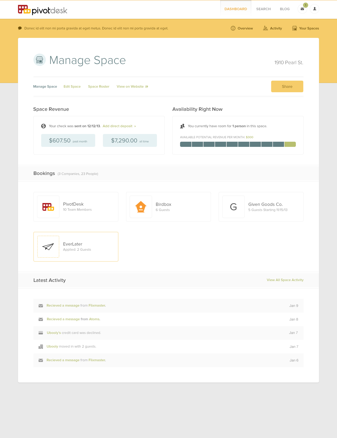
Task: Click the first teal segment of capacity bar
Action: click(186, 144)
